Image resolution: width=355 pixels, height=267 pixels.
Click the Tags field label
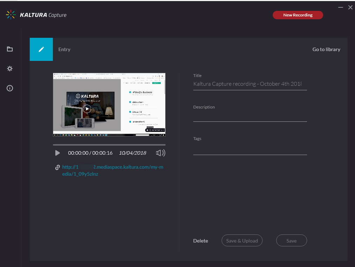pos(197,139)
